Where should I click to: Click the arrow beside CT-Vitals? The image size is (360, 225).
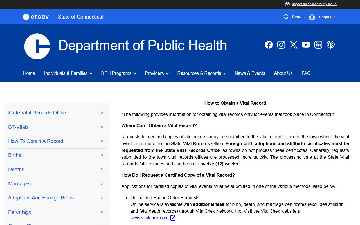(x=102, y=127)
